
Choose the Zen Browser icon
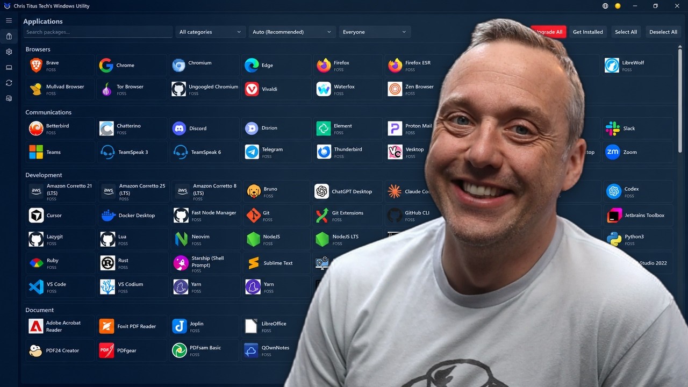coord(395,89)
